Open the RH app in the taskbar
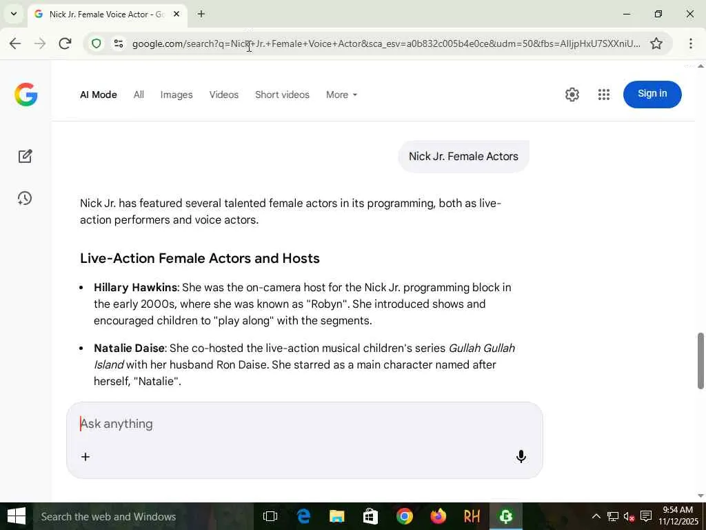The width and height of the screenshot is (706, 530). [472, 516]
